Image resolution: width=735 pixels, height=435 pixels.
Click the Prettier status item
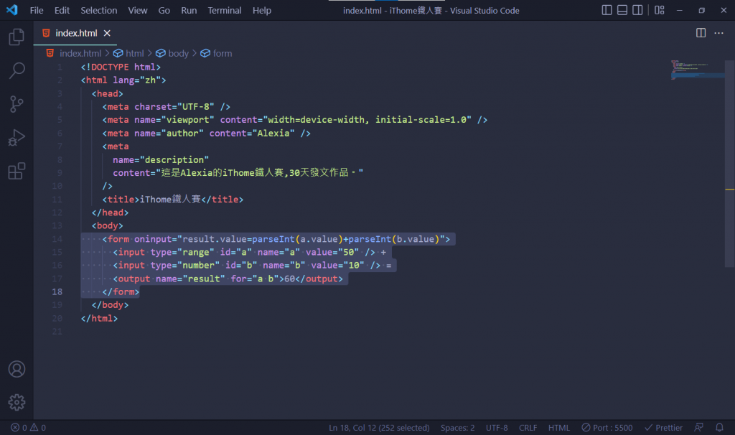[663, 428]
